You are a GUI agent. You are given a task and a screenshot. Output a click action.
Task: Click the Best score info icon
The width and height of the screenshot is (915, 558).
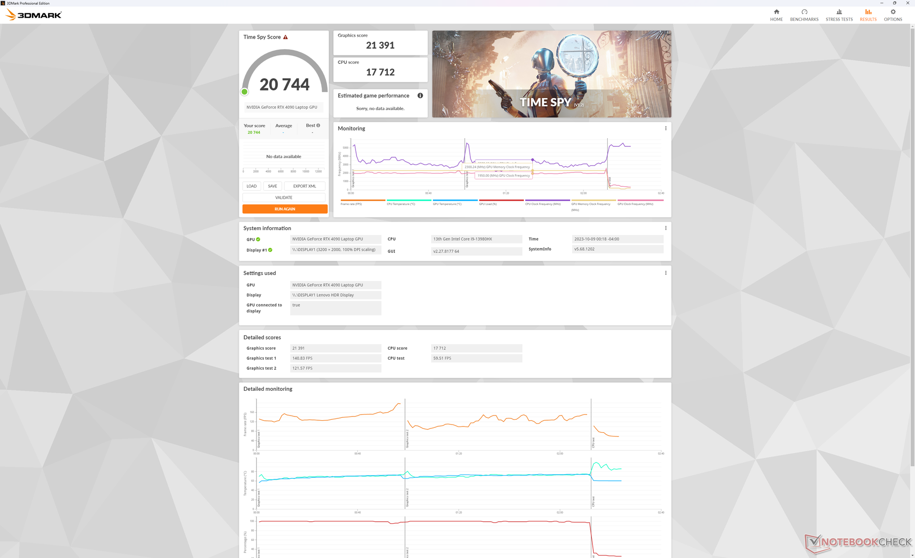pyautogui.click(x=318, y=126)
